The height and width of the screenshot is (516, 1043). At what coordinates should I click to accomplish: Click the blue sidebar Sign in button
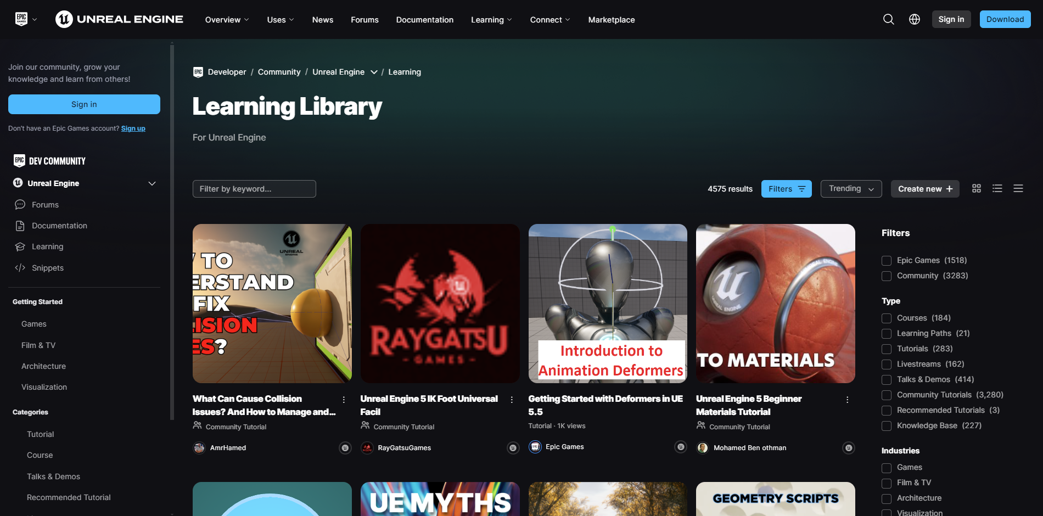[84, 104]
